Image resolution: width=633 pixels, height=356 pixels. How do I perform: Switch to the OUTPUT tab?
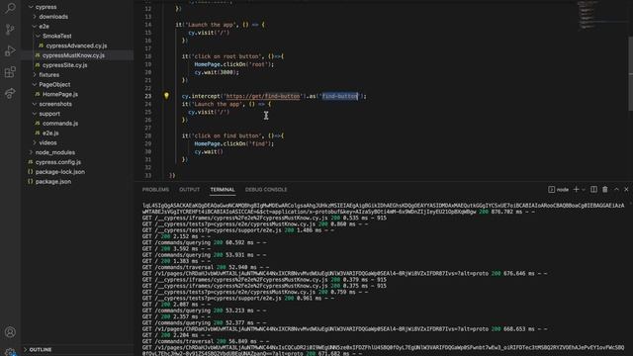click(x=189, y=189)
